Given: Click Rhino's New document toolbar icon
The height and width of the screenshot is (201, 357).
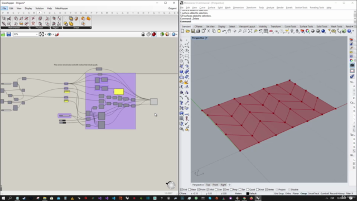Looking at the screenshot, I should coord(182,31).
